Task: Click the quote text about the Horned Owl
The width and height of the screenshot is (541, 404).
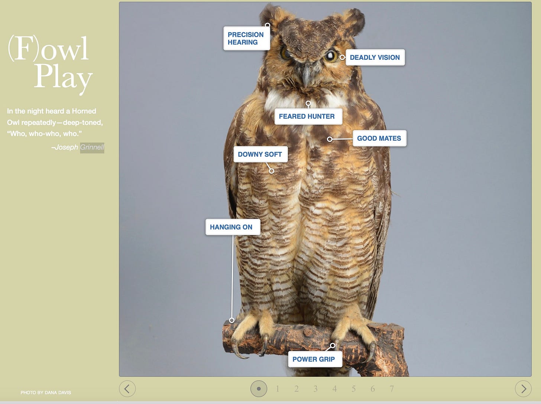Action: (55, 122)
